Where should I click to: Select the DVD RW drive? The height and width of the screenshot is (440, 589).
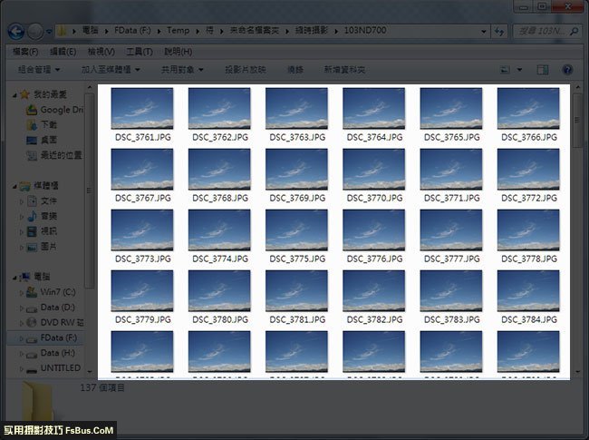point(60,322)
